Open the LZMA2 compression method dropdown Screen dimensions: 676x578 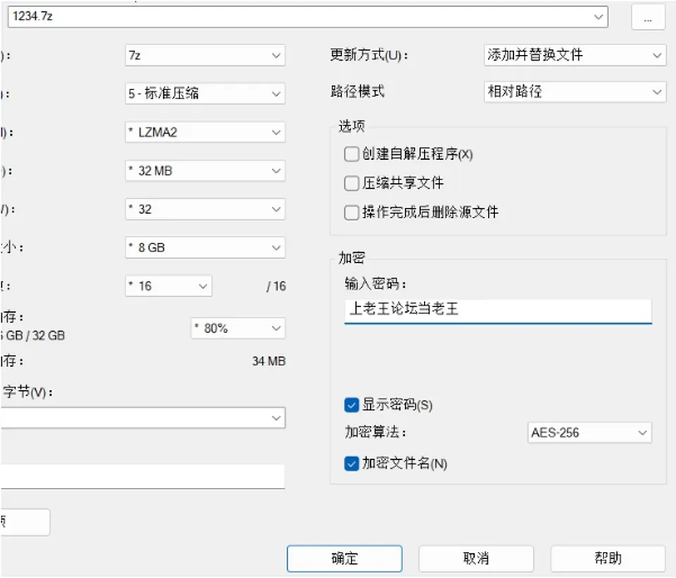[205, 132]
